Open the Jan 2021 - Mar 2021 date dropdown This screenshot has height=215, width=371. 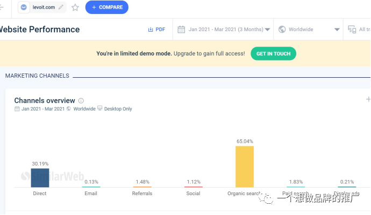pos(223,29)
